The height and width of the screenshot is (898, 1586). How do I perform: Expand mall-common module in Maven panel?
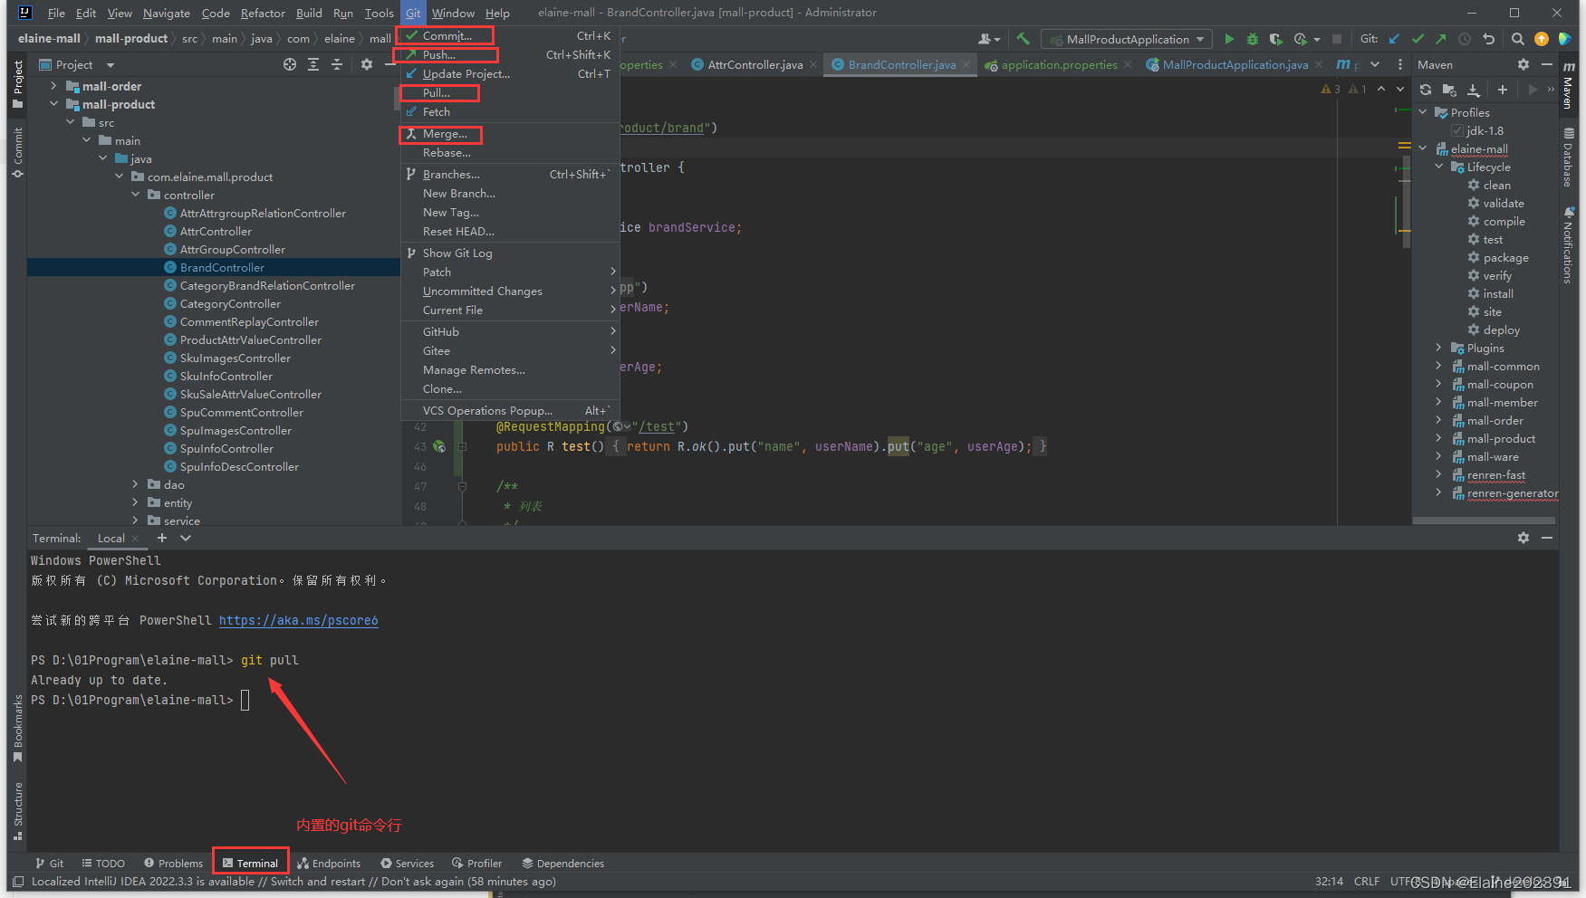(1439, 366)
